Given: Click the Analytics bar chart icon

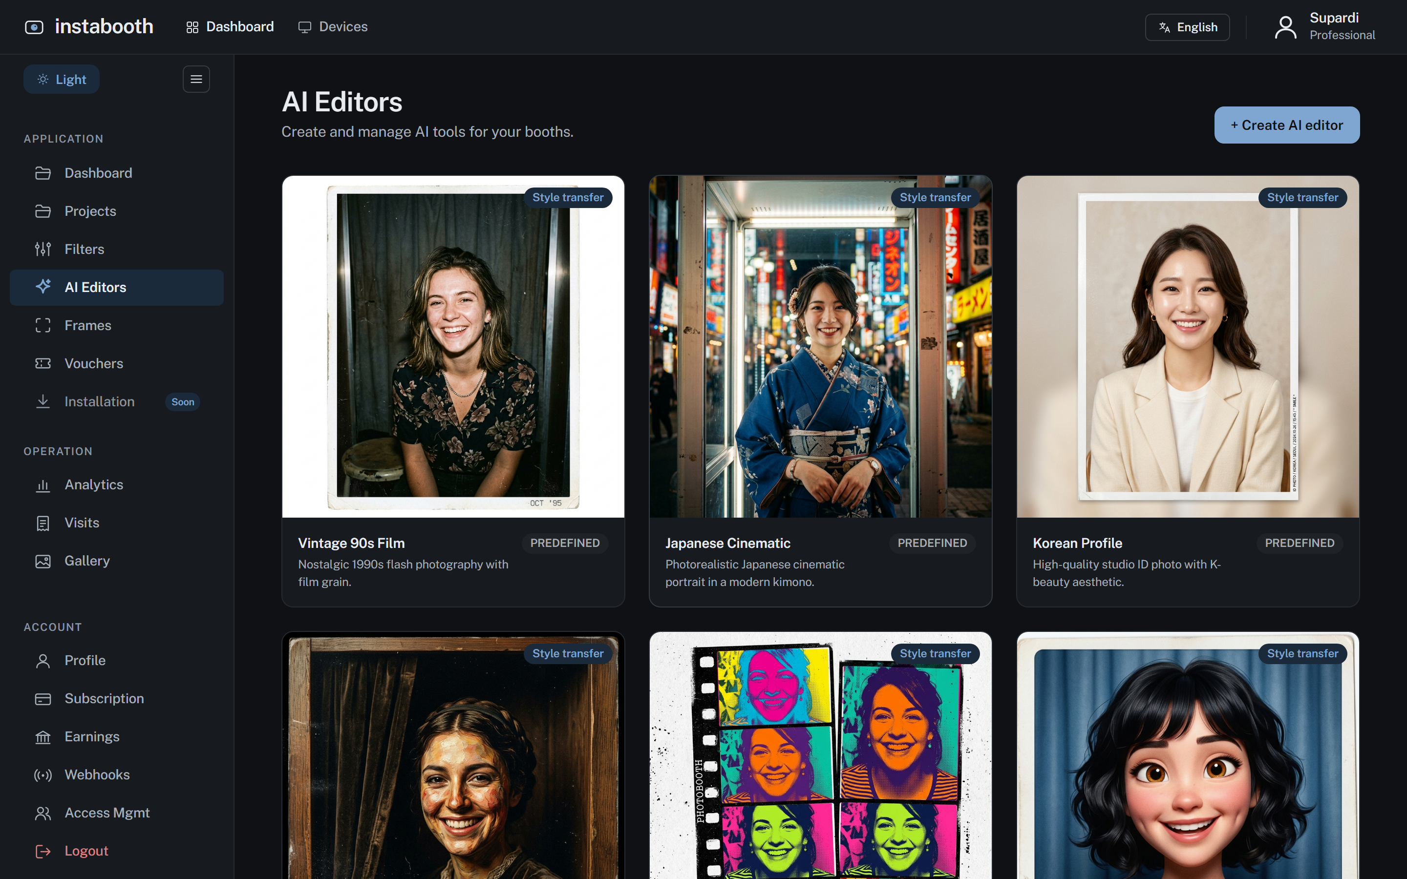Looking at the screenshot, I should [43, 485].
